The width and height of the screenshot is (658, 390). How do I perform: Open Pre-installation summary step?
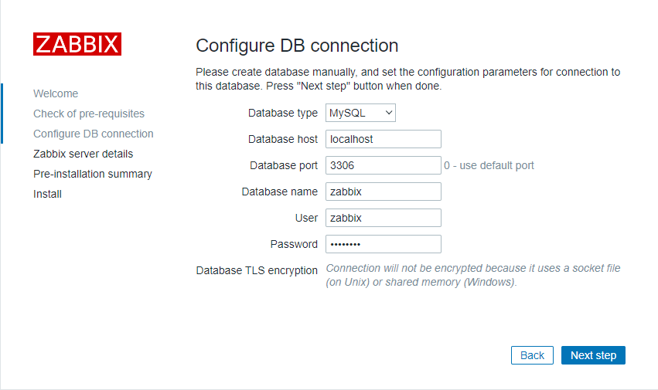[93, 174]
